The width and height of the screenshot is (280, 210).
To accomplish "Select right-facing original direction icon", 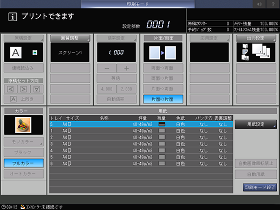I will pyautogui.click(x=23, y=89).
